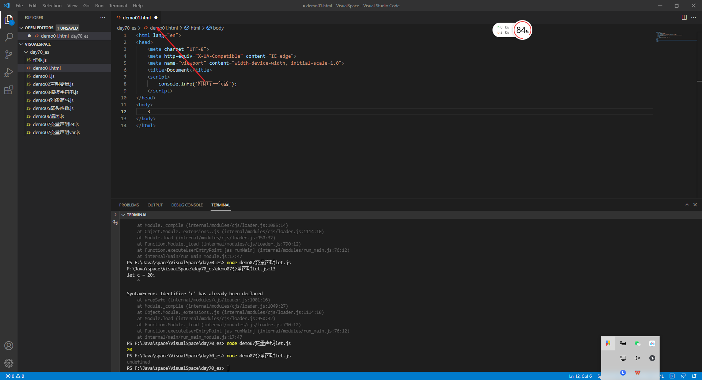The height and width of the screenshot is (380, 702).
Task: Open demo07变量声明var.js file
Action: [64, 132]
